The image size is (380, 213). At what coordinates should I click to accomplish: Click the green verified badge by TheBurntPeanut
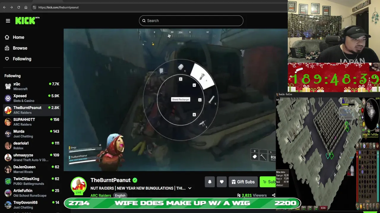(135, 180)
